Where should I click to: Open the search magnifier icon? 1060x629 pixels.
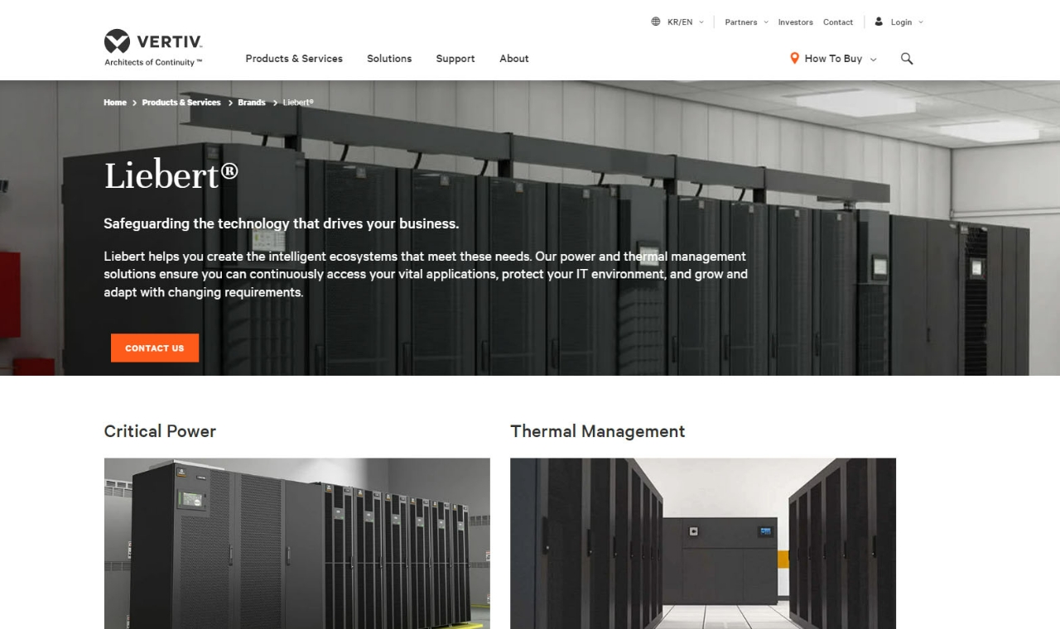click(x=907, y=59)
